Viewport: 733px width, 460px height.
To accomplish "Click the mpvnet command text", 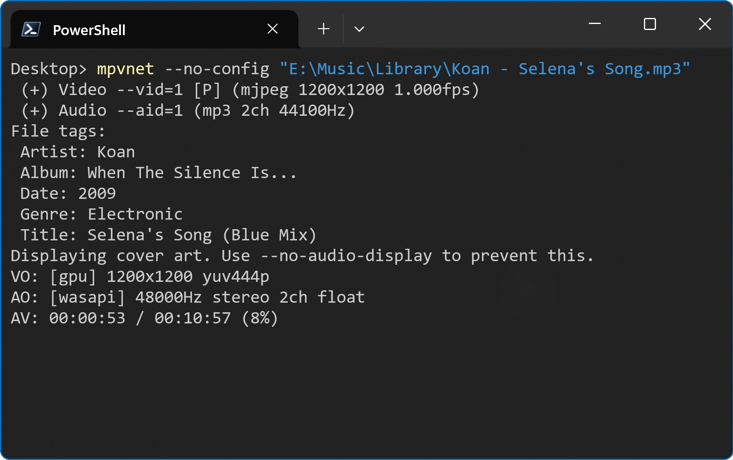I will (x=125, y=68).
